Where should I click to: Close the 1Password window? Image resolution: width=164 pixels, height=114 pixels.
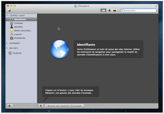(x=8, y=6)
